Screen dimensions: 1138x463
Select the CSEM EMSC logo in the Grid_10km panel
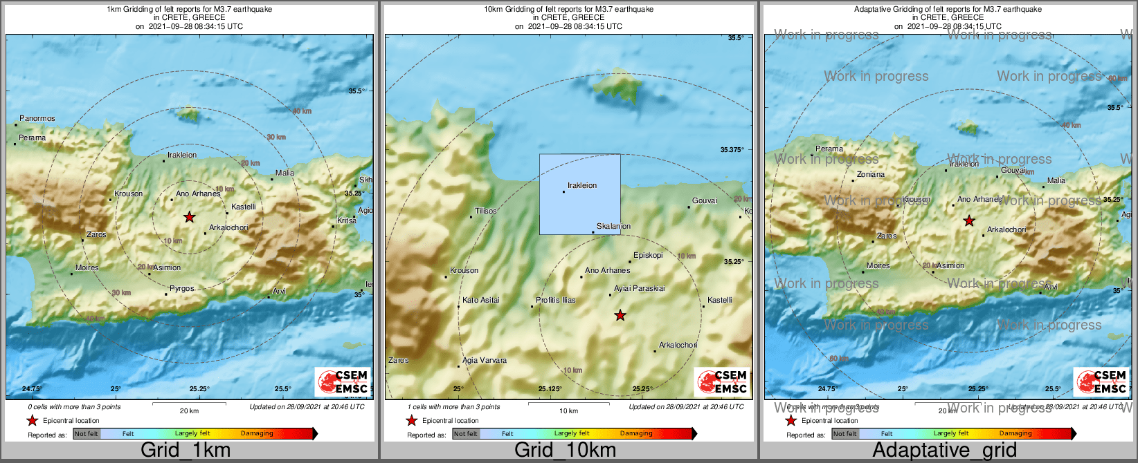[x=723, y=381]
